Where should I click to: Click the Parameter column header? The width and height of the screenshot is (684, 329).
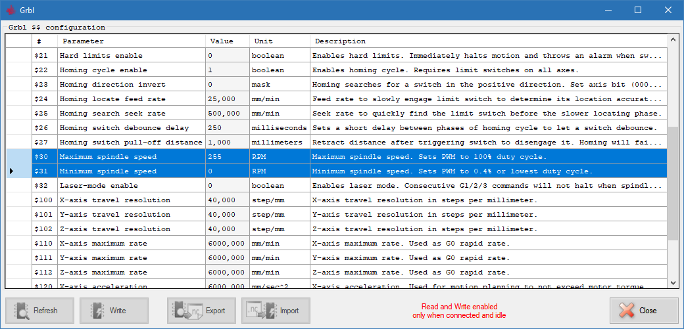coord(132,41)
